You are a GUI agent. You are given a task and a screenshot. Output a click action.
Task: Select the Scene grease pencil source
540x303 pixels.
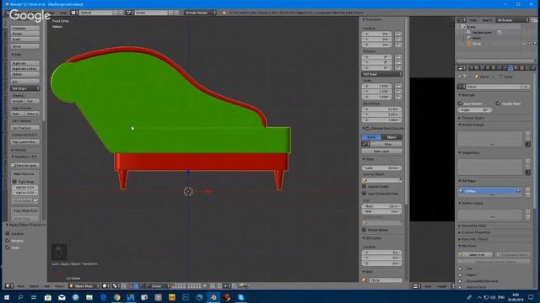371,137
